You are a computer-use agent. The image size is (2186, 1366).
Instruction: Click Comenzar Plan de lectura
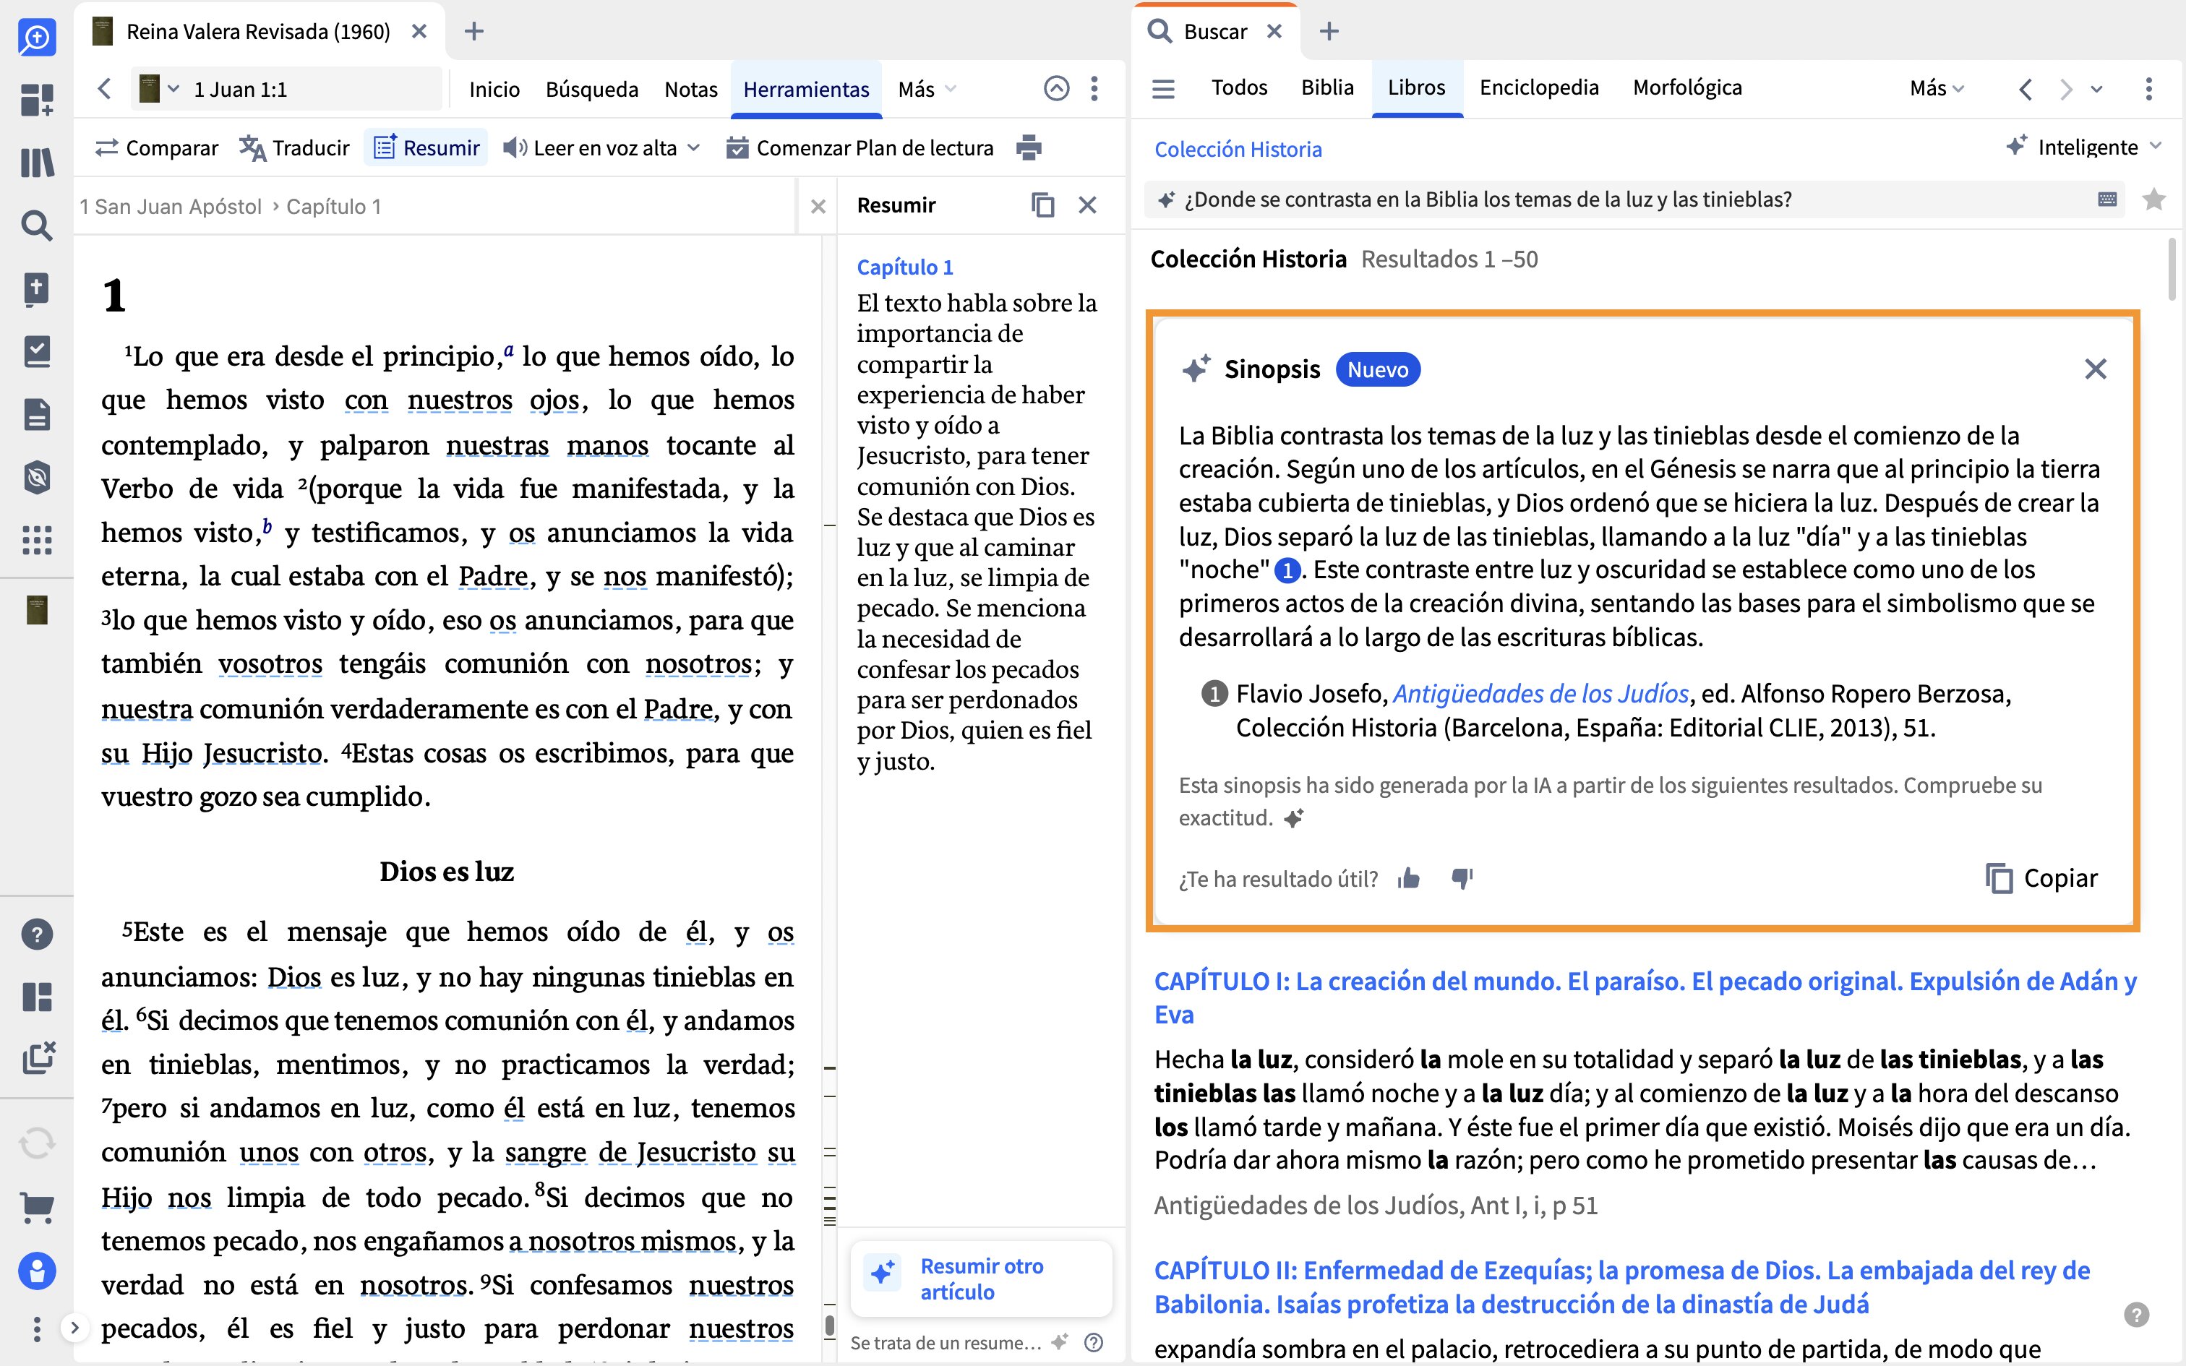[x=860, y=147]
